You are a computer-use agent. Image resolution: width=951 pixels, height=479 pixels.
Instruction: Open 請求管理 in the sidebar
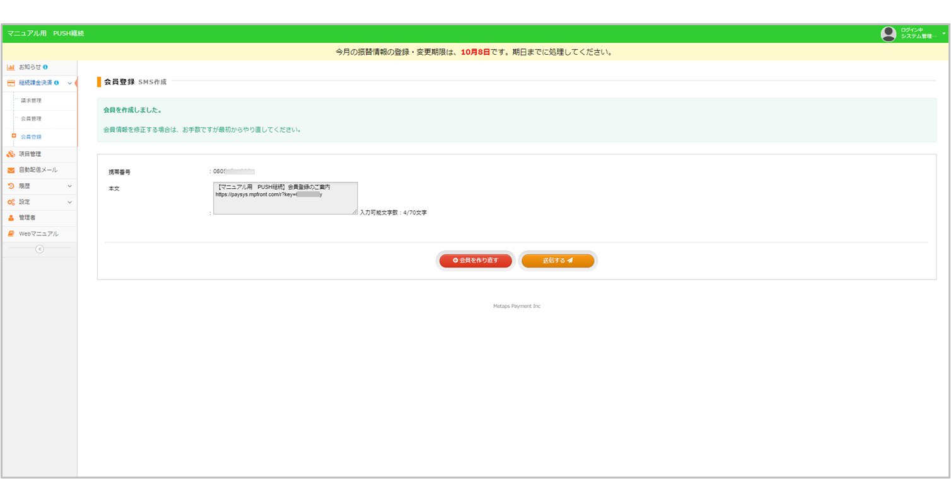(x=31, y=101)
